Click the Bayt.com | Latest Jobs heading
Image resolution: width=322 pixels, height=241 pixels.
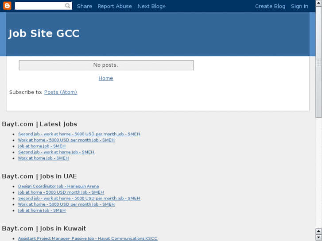[39, 124]
